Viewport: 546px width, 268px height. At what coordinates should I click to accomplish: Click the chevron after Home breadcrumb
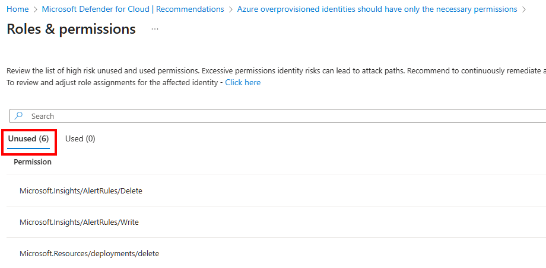click(x=35, y=9)
